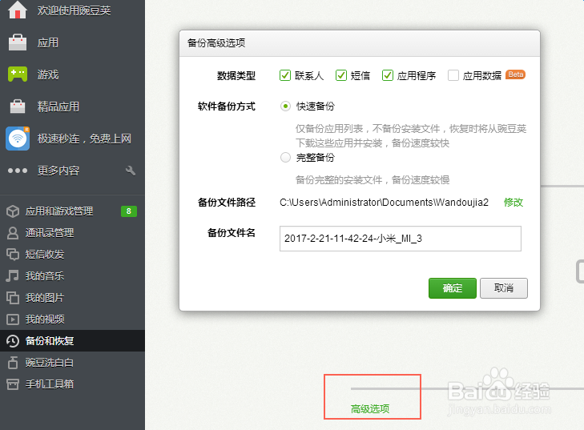Select the 完整备份 radio button
This screenshot has height=430, width=584.
coord(286,158)
